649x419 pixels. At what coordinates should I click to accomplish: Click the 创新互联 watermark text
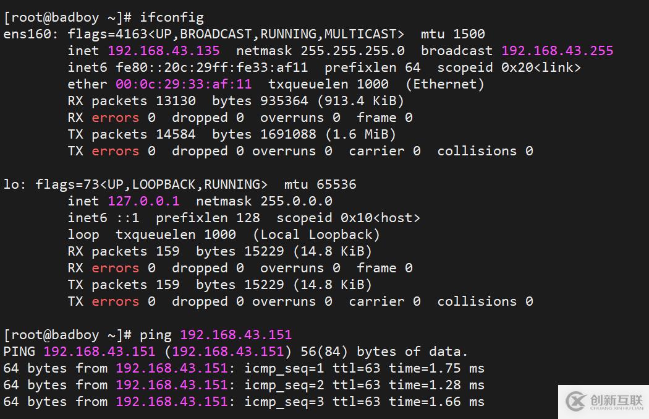(x=616, y=400)
